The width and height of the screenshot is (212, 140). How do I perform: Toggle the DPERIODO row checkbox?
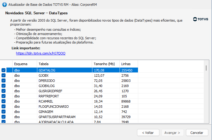(3, 81)
